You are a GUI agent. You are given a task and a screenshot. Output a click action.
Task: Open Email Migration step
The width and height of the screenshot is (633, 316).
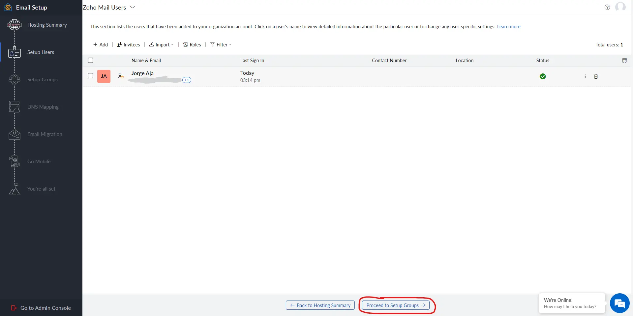point(45,134)
